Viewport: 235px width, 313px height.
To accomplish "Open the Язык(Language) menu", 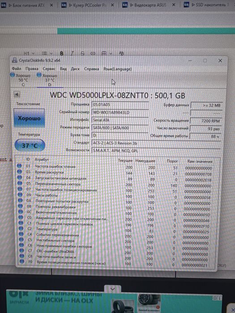I will pyautogui.click(x=117, y=69).
